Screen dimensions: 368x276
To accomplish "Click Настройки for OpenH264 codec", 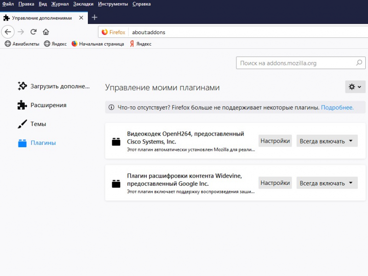I will (275, 141).
